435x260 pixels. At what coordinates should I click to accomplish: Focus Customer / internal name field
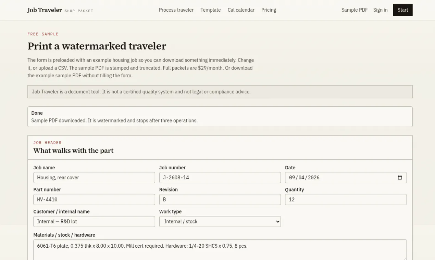tap(94, 221)
